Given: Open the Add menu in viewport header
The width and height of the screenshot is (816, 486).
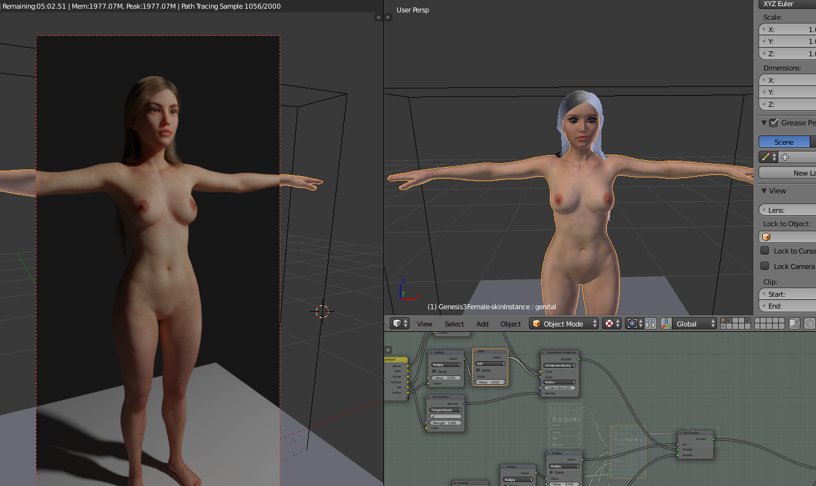Looking at the screenshot, I should (x=482, y=323).
